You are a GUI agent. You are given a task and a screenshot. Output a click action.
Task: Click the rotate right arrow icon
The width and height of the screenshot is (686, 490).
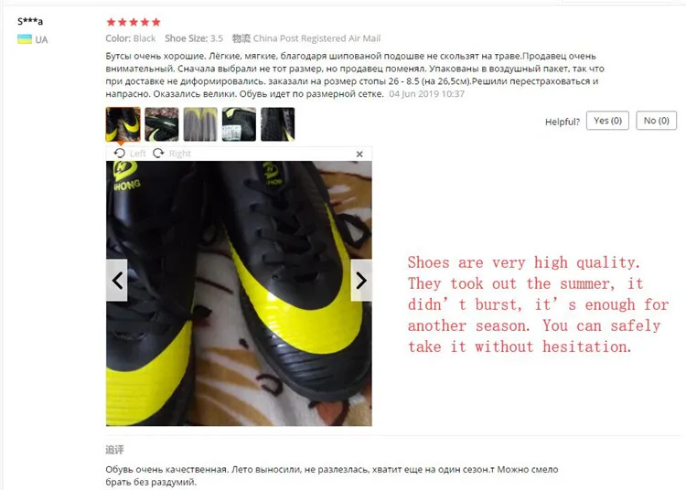[158, 153]
